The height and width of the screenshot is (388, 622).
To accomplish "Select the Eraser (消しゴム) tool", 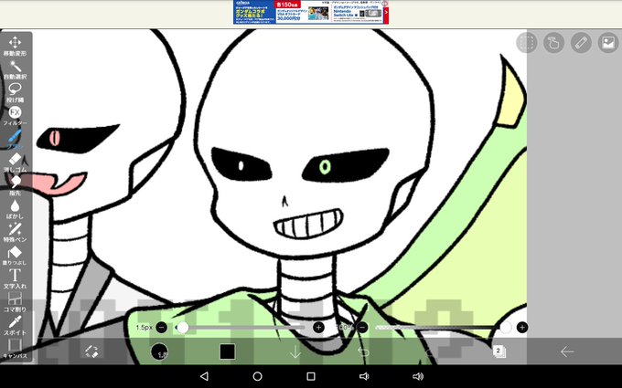I will coord(15,163).
